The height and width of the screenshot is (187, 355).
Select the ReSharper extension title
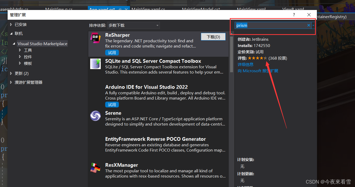[x=118, y=35]
